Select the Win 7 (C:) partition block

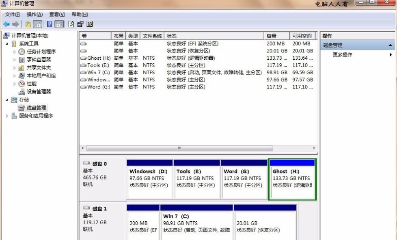pyautogui.click(x=196, y=222)
